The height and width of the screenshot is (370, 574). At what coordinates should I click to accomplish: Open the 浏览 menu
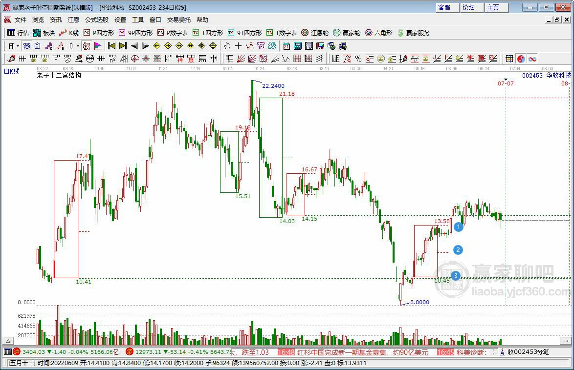tap(38, 20)
